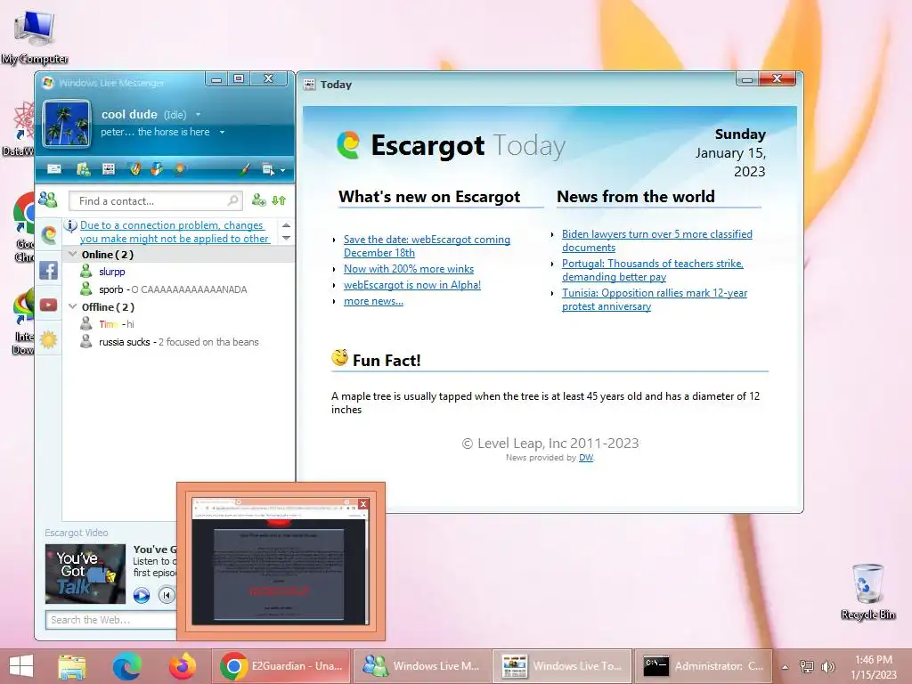The height and width of the screenshot is (684, 912).
Task: Open the taskbar clock showing 1:46 PM
Action: (x=873, y=667)
